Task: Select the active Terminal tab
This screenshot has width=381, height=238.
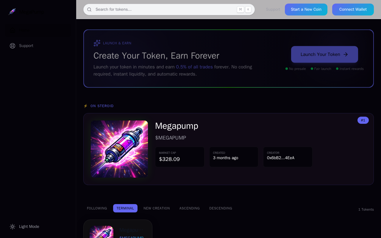Action: click(x=125, y=208)
